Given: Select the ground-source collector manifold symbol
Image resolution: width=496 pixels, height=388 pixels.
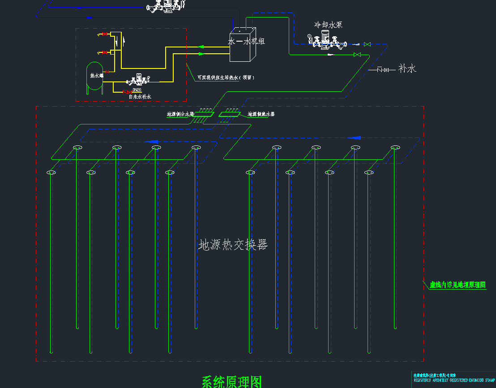Looking at the screenshot, I should coord(230,115).
